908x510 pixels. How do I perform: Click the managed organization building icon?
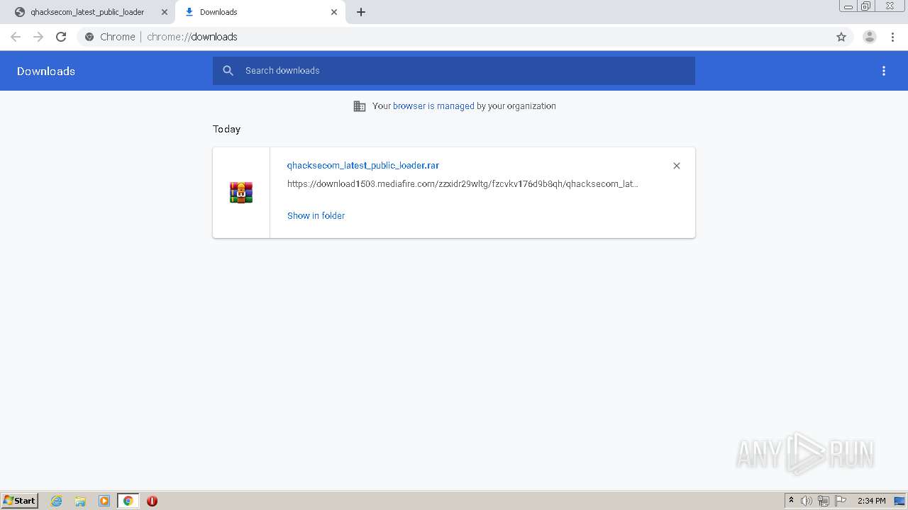(360, 106)
